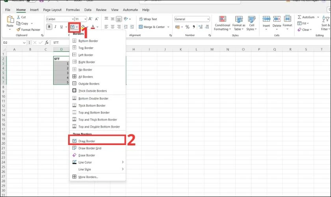Click the Decrease Indent icon

pos(126,27)
